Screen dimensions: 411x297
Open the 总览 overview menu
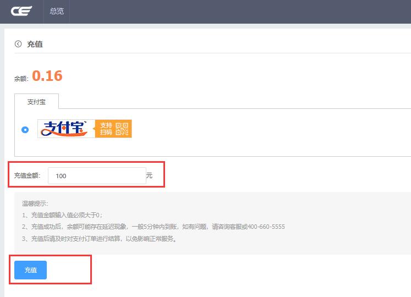[57, 11]
